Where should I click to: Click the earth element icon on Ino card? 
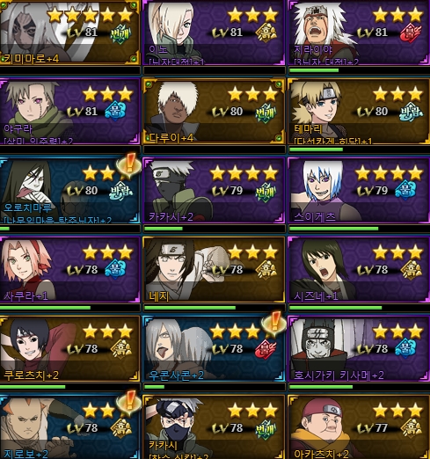[x=266, y=33]
